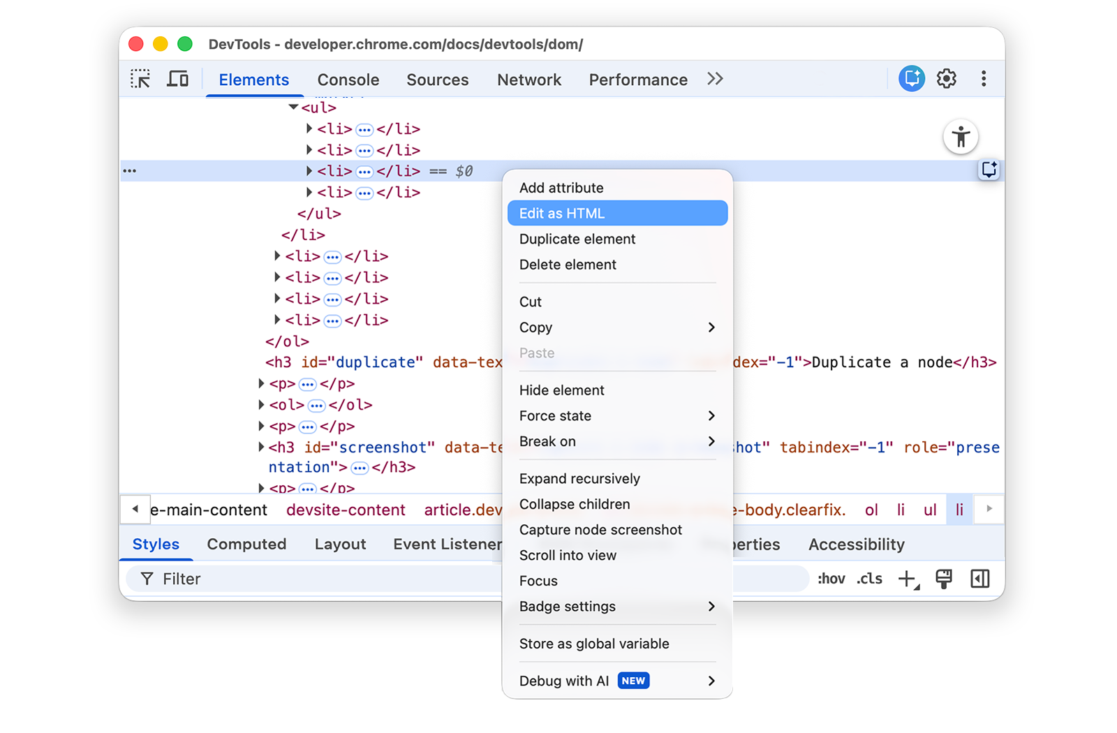The height and width of the screenshot is (733, 1117).
Task: Toggle element state with :hov
Action: coord(831,578)
